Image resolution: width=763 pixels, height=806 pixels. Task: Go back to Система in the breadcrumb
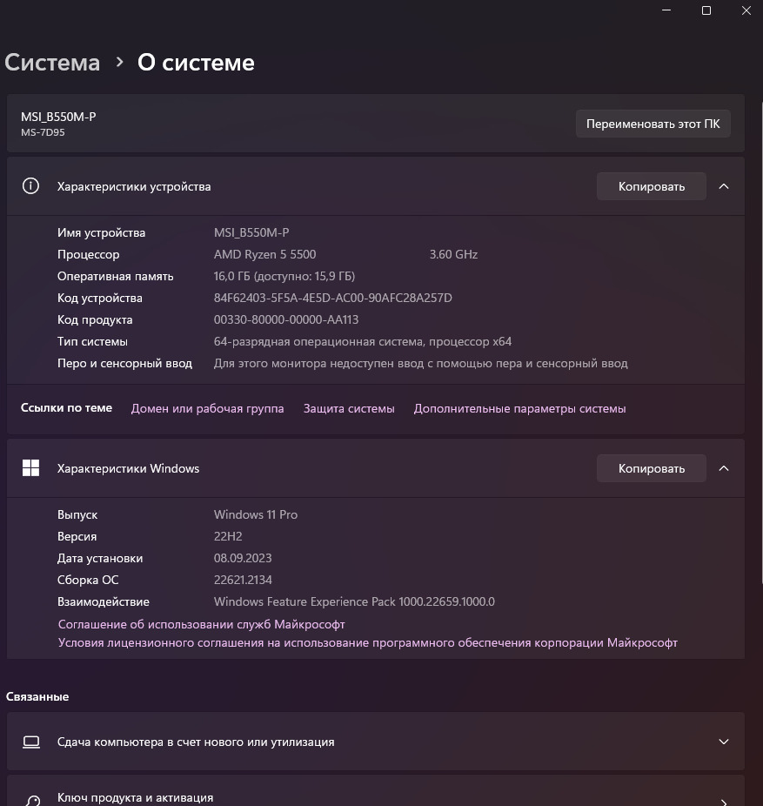52,63
